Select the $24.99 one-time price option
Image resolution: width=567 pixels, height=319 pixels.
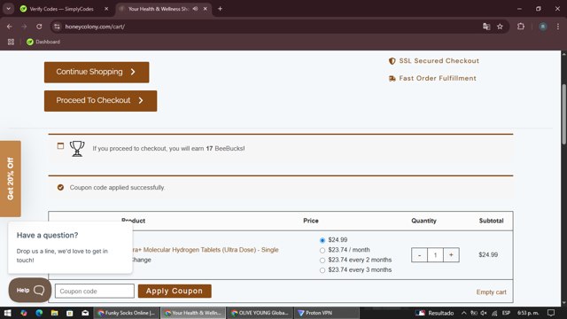322,240
